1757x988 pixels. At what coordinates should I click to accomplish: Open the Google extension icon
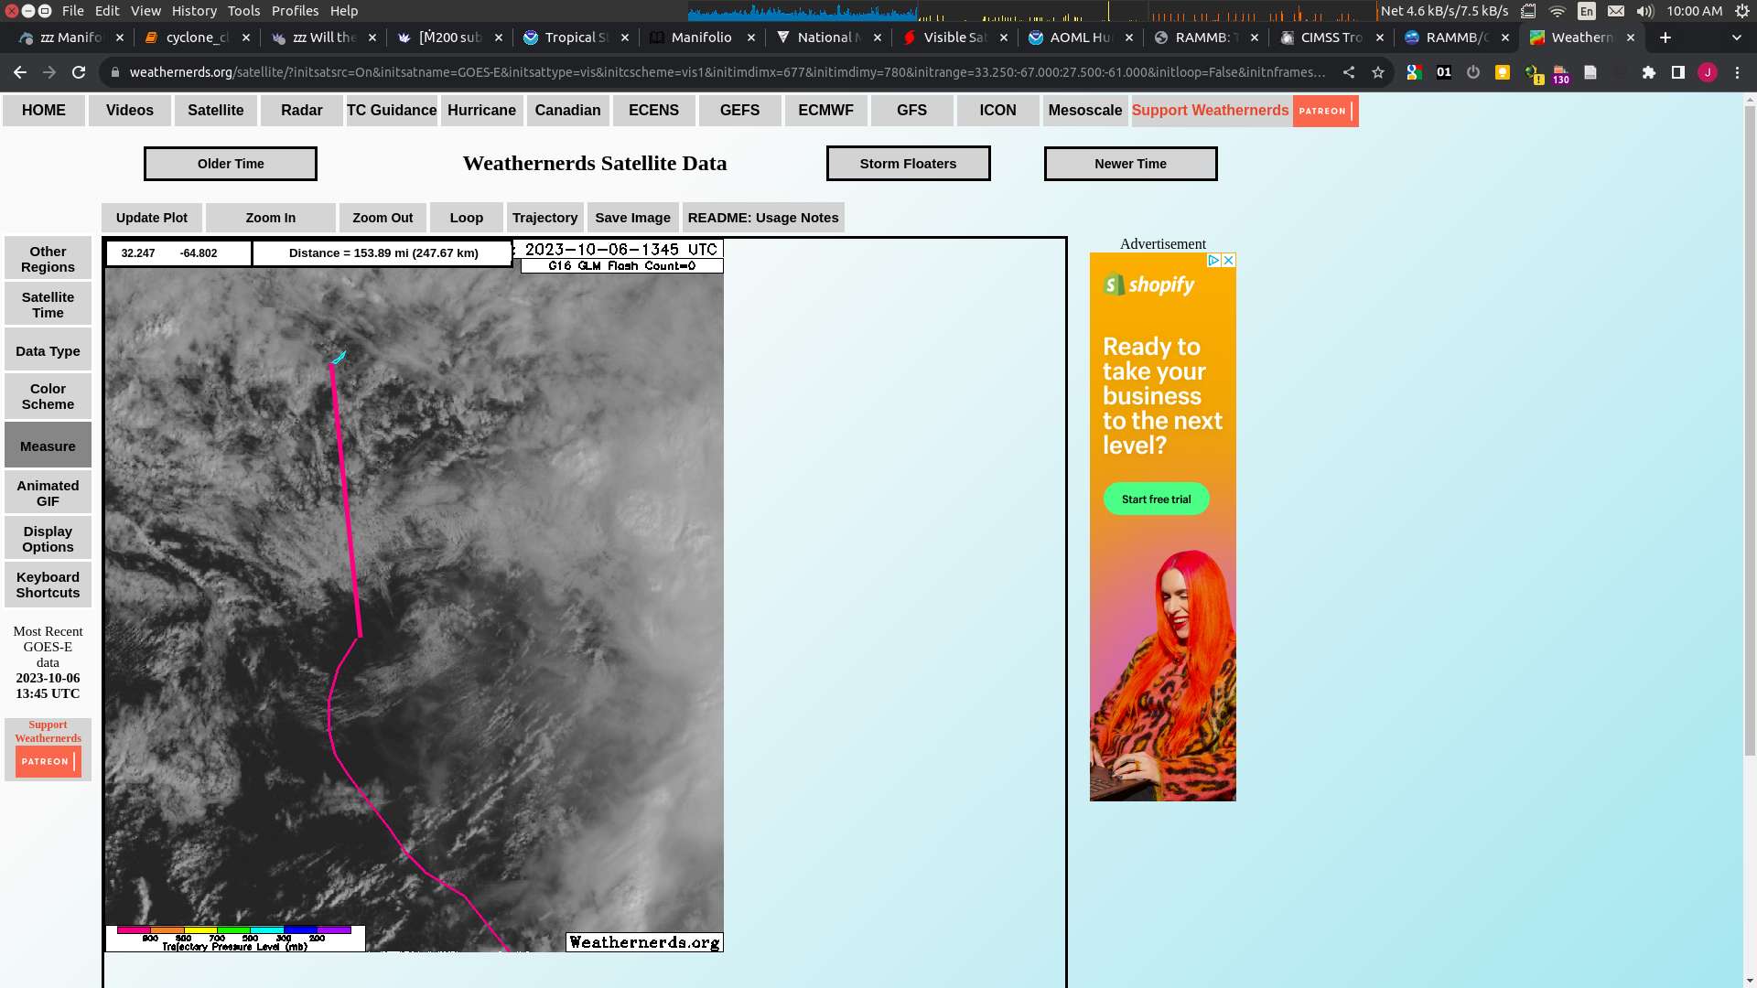click(1415, 72)
